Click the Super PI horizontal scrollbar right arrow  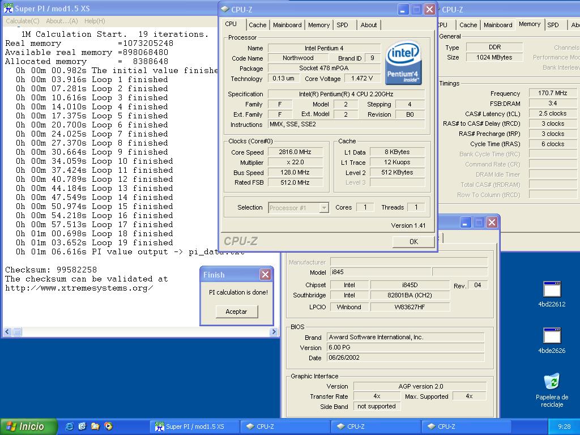click(274, 332)
